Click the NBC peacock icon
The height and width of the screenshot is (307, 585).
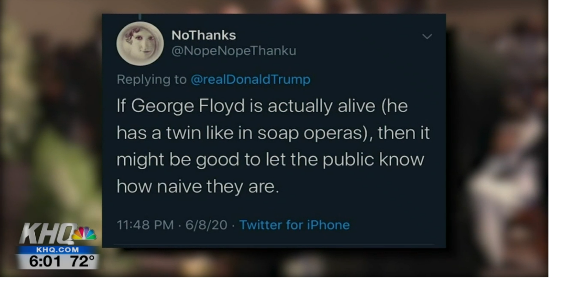point(85,233)
